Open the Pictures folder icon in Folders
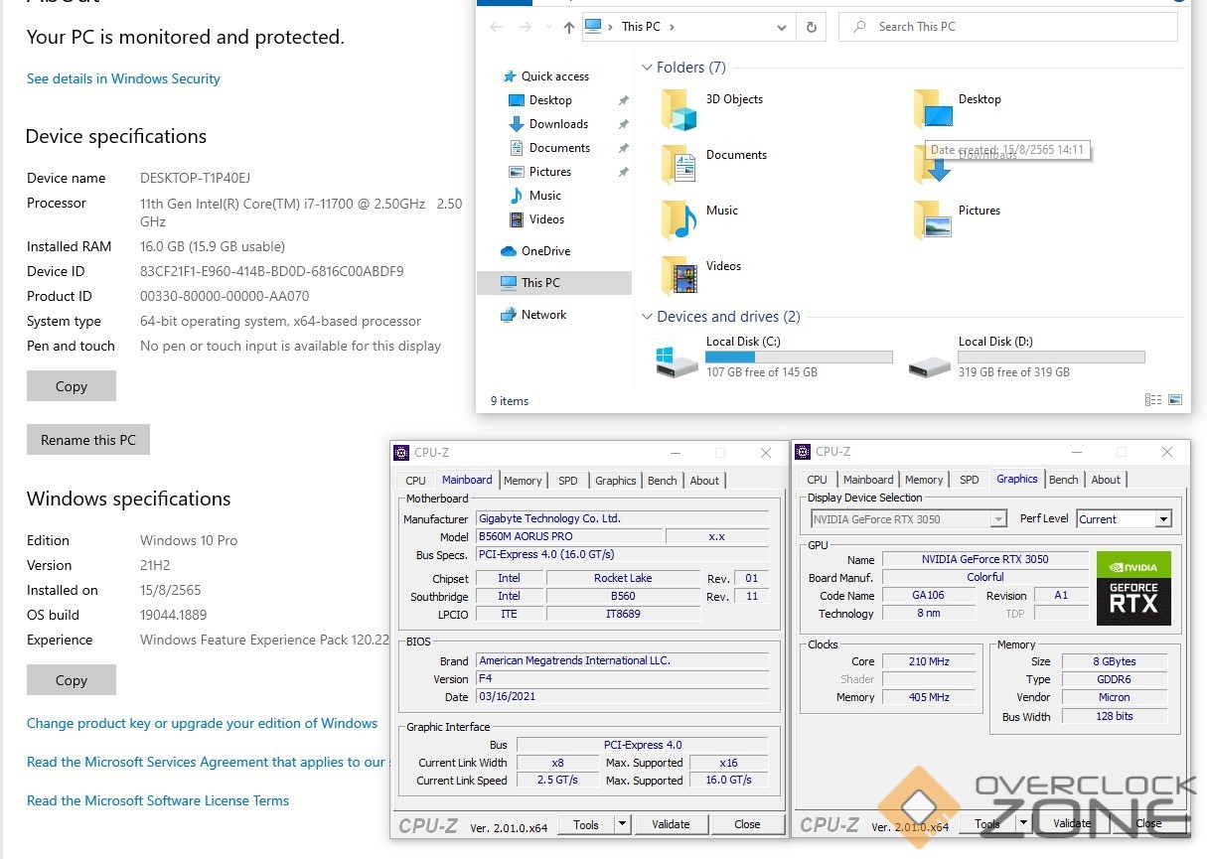The image size is (1207, 859). coord(933,220)
